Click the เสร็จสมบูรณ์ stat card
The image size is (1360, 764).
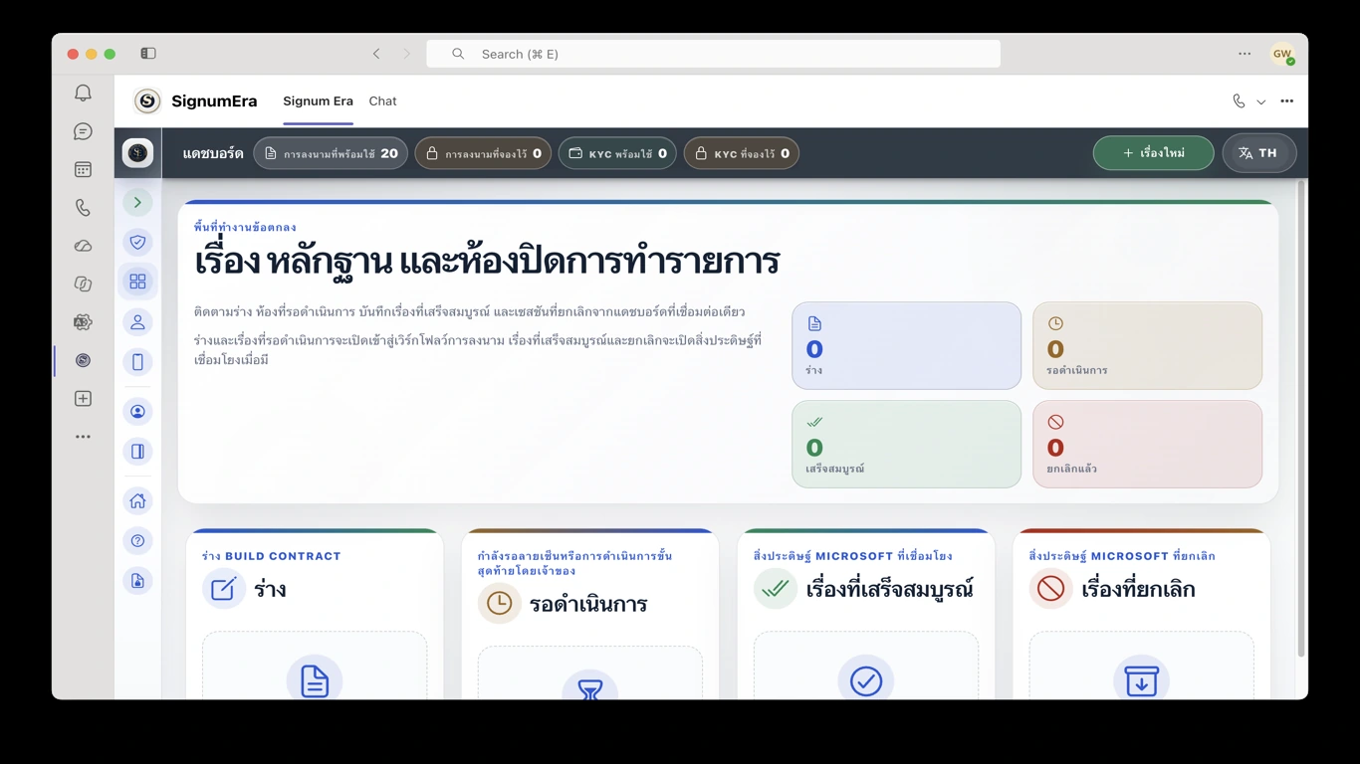click(x=906, y=444)
